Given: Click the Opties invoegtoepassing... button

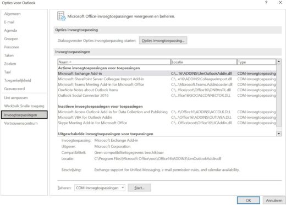Looking at the screenshot, I should [163, 41].
